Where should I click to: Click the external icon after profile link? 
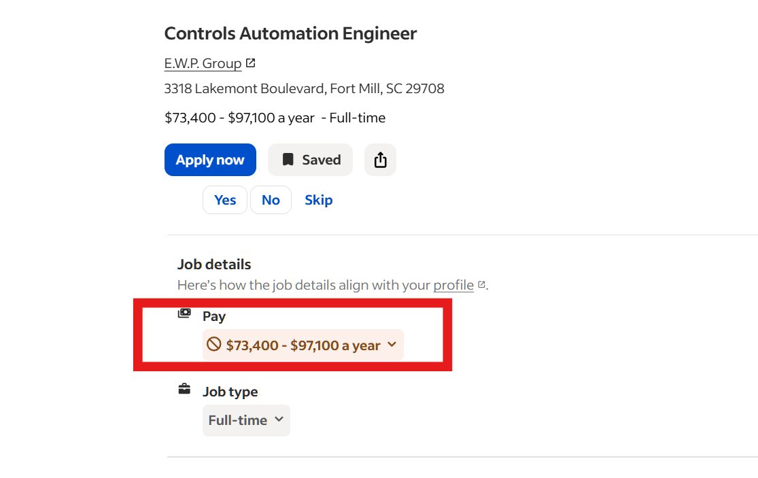click(481, 285)
